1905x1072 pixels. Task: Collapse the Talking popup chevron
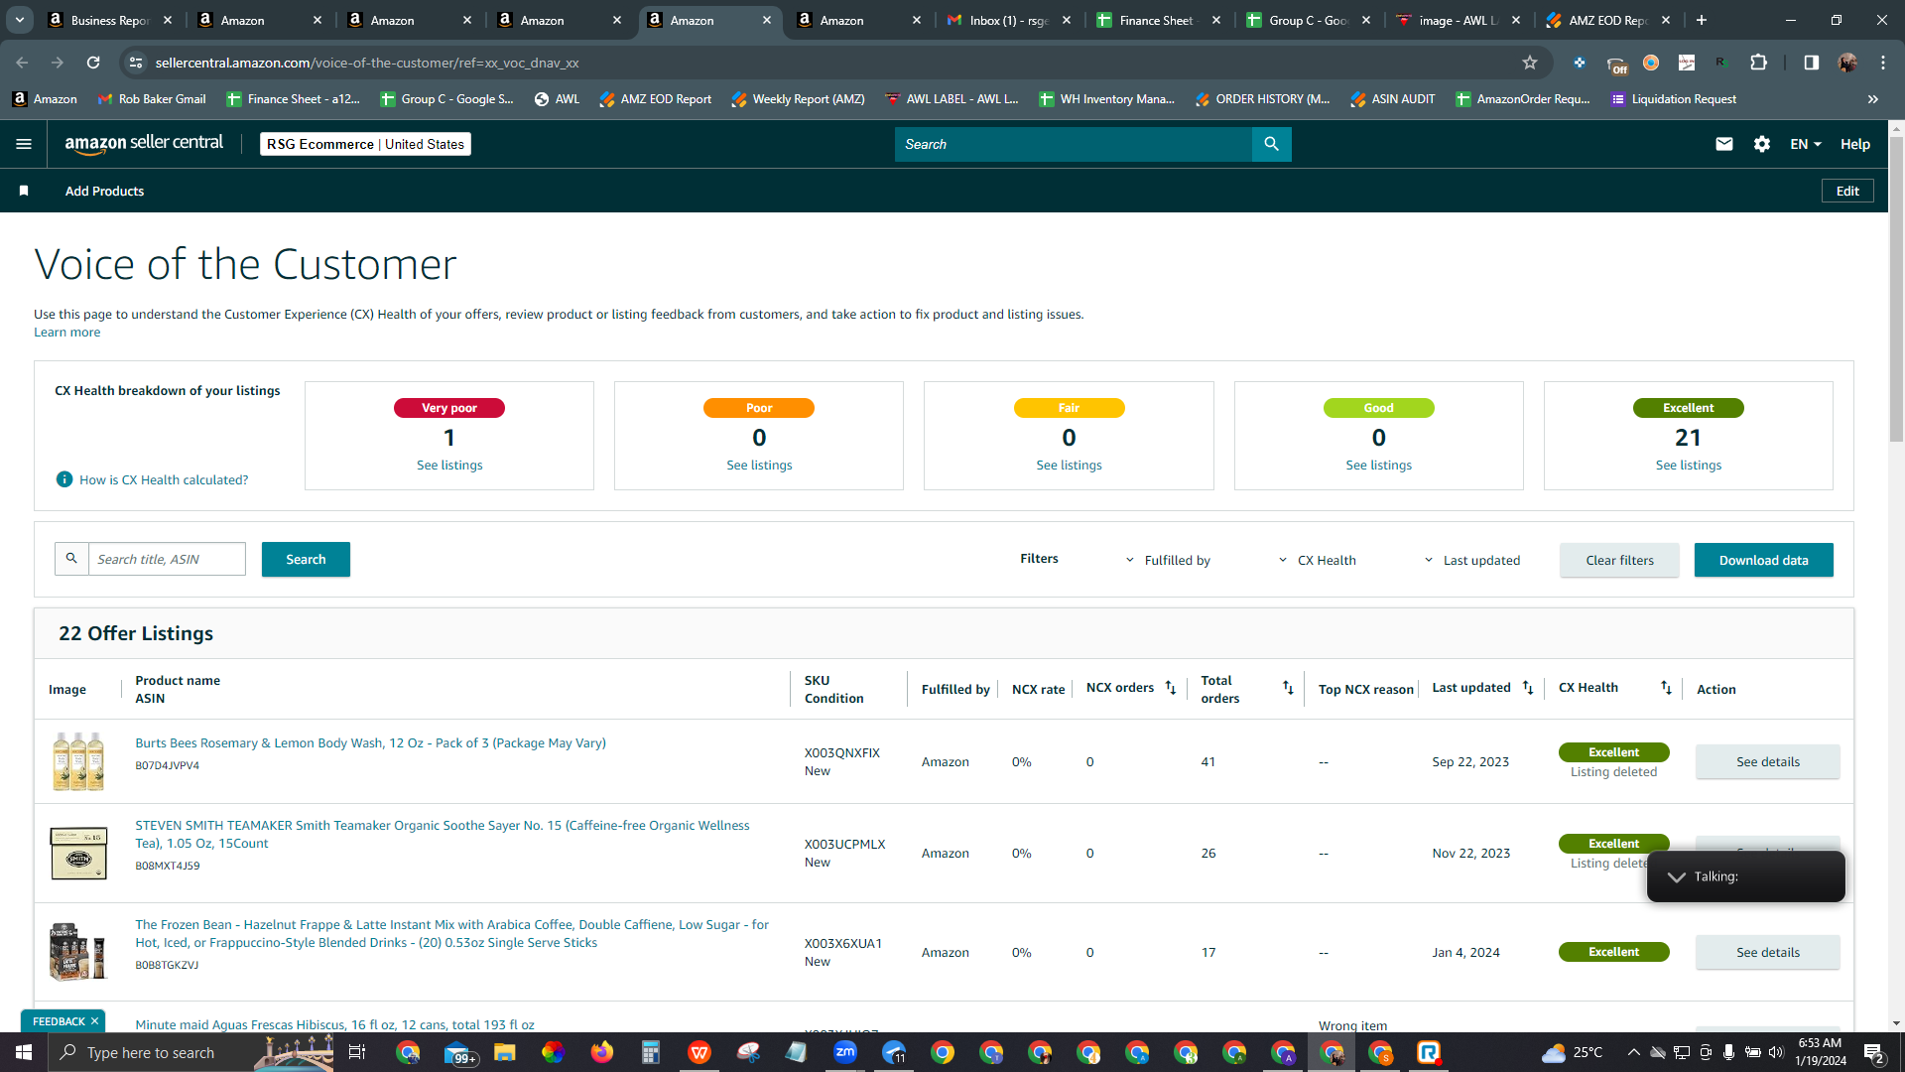click(x=1677, y=876)
